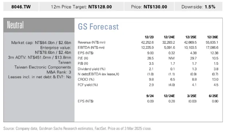Select the Dividend yield (%) row label

(91, 69)
